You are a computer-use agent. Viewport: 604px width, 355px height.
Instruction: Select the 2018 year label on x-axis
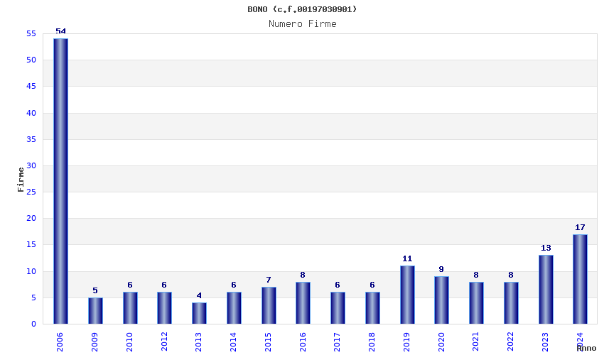[x=372, y=342]
